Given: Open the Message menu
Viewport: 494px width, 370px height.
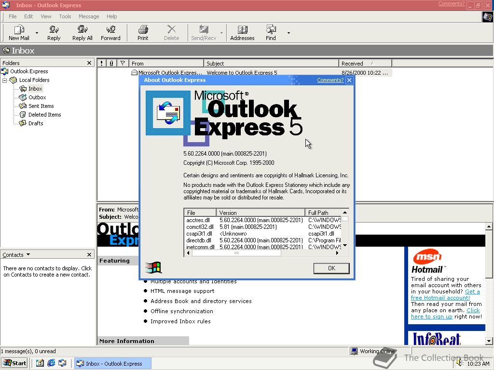Looking at the screenshot, I should coord(89,16).
